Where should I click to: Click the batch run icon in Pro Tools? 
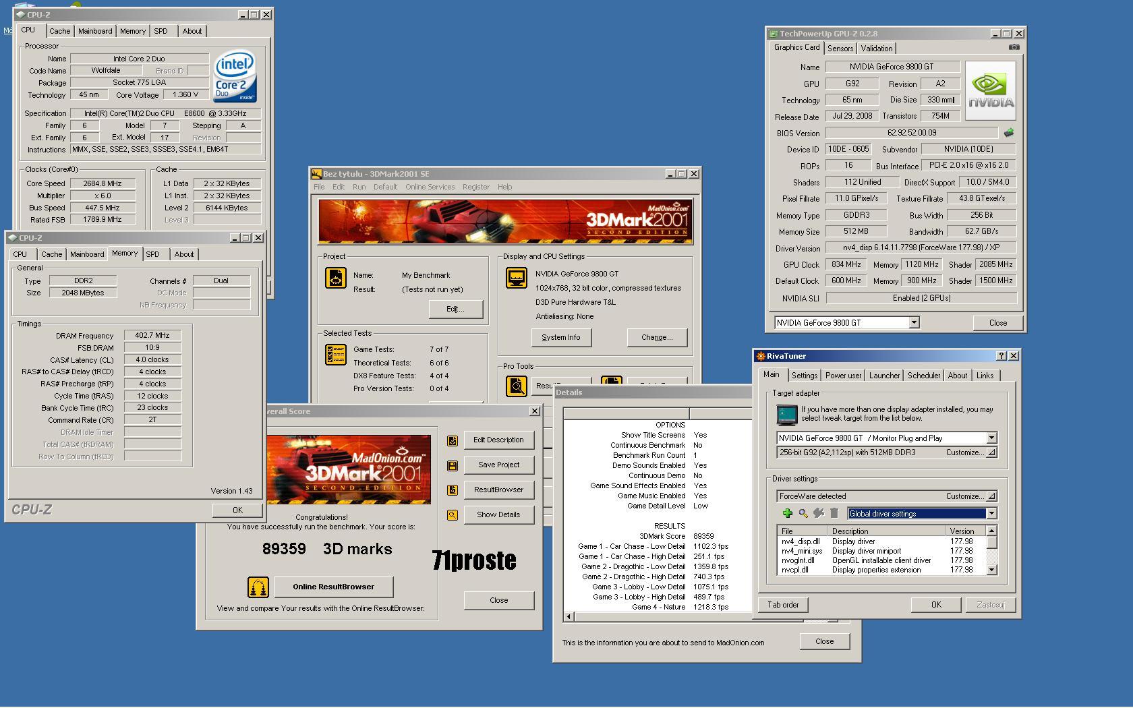(x=611, y=382)
